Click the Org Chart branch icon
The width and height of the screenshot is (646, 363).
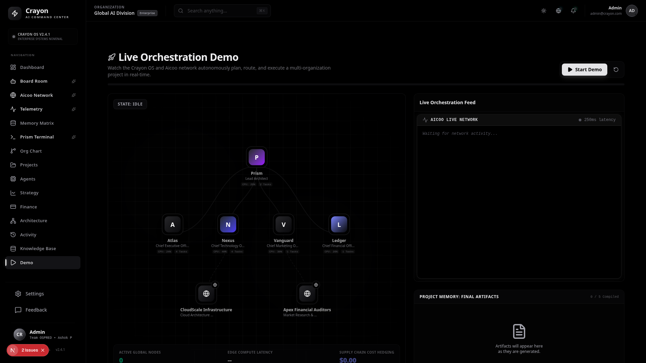tap(13, 151)
